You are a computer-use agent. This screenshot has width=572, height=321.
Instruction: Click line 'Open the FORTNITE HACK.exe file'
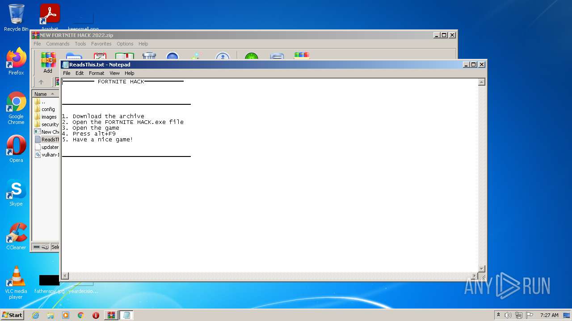click(x=128, y=122)
